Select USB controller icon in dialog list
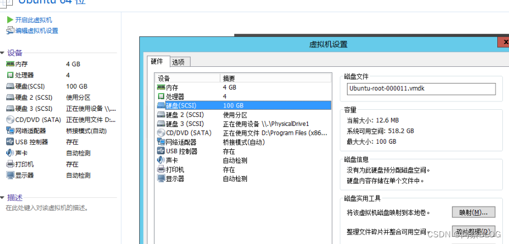Screen dimensions: 509x244 click(x=161, y=151)
